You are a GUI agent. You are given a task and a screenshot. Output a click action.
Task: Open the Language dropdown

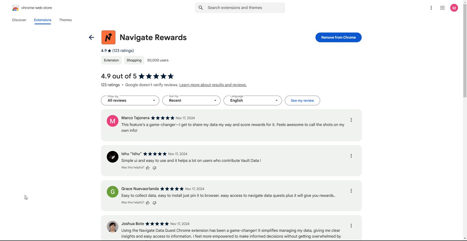coord(253,100)
